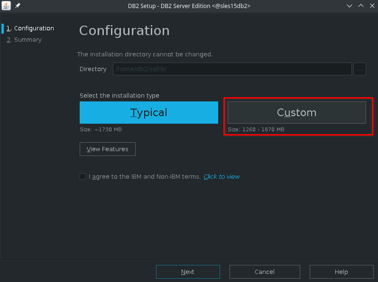Select the Typical installation type

click(x=149, y=112)
